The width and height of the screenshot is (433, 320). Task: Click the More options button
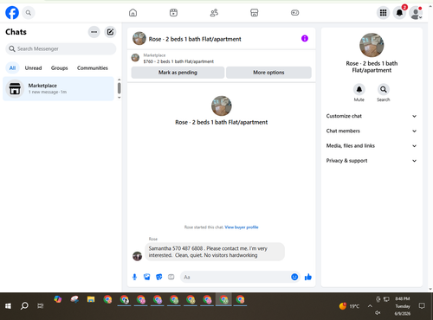point(268,73)
